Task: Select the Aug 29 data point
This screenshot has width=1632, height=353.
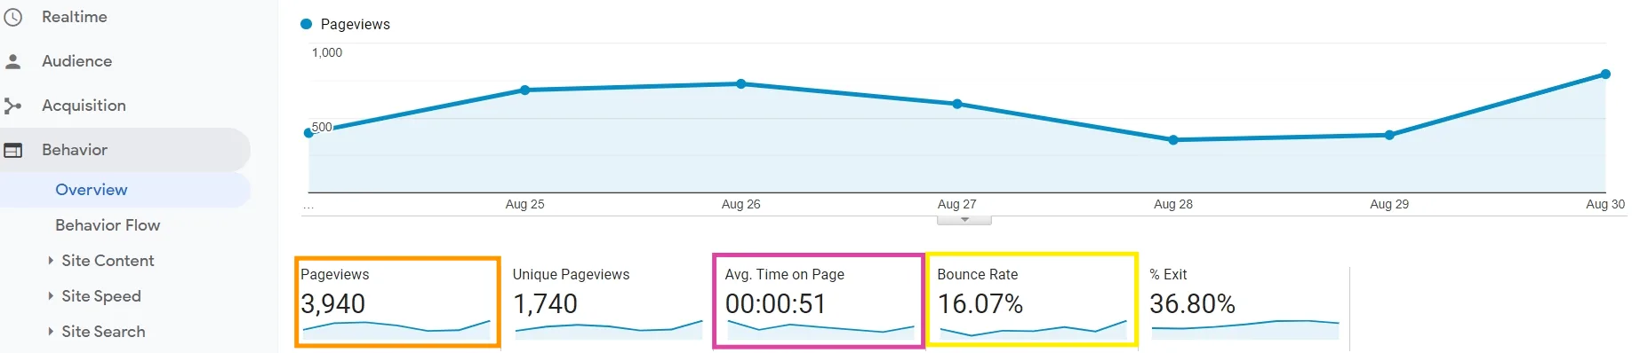Action: [x=1389, y=136]
